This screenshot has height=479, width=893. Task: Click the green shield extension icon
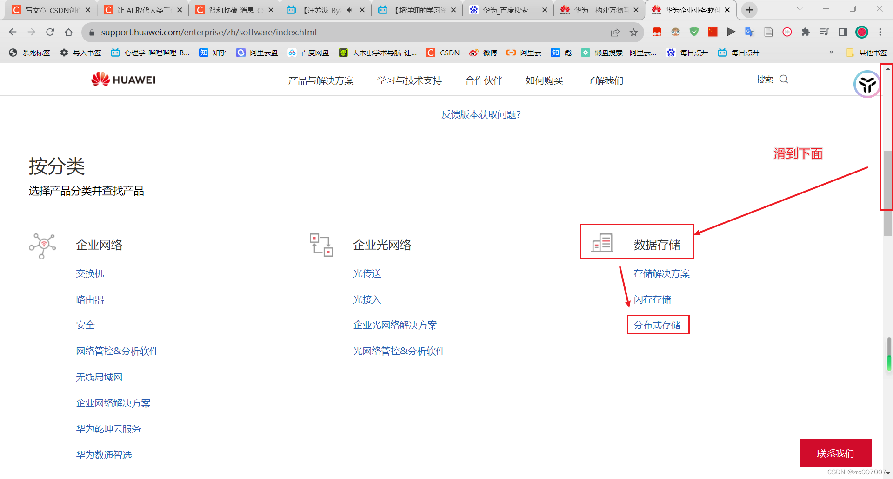[694, 32]
